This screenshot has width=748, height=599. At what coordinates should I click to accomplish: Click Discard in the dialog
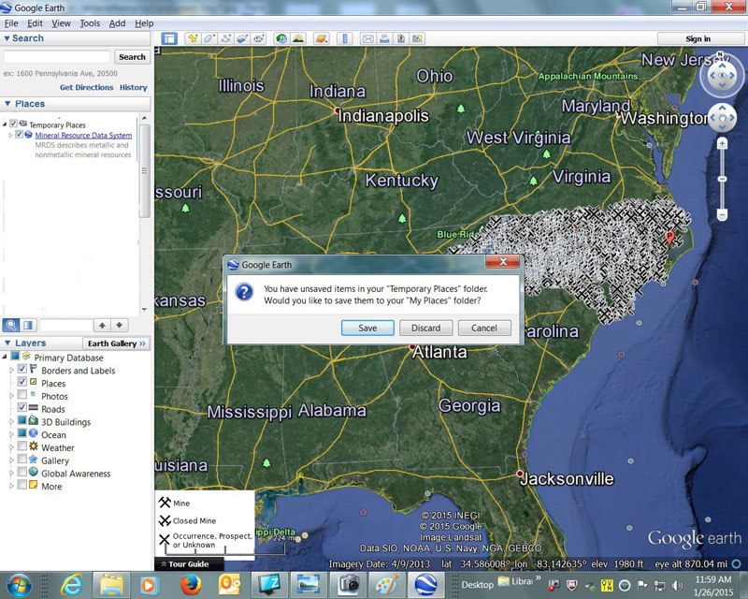tap(426, 329)
